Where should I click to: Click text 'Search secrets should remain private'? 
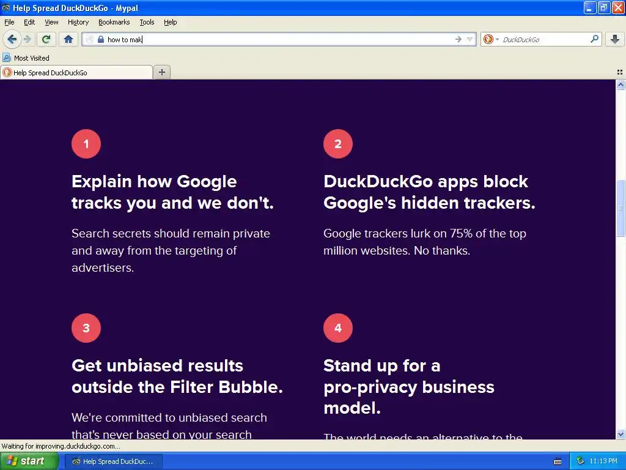[x=171, y=233]
